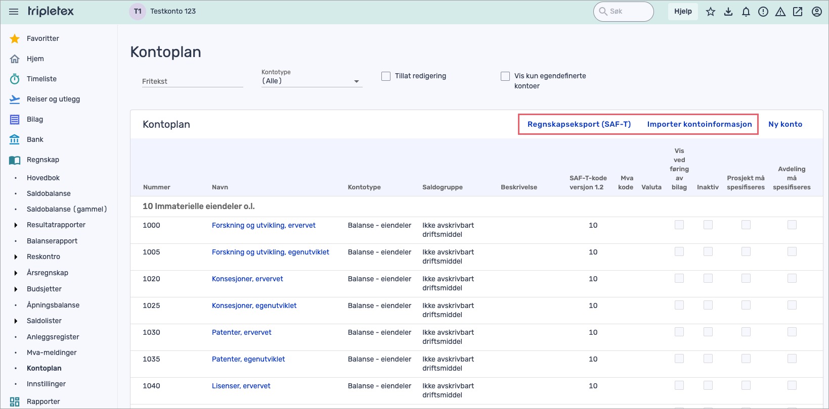Click the open-in-new-window icon
Viewport: 829px width, 409px height.
point(798,12)
